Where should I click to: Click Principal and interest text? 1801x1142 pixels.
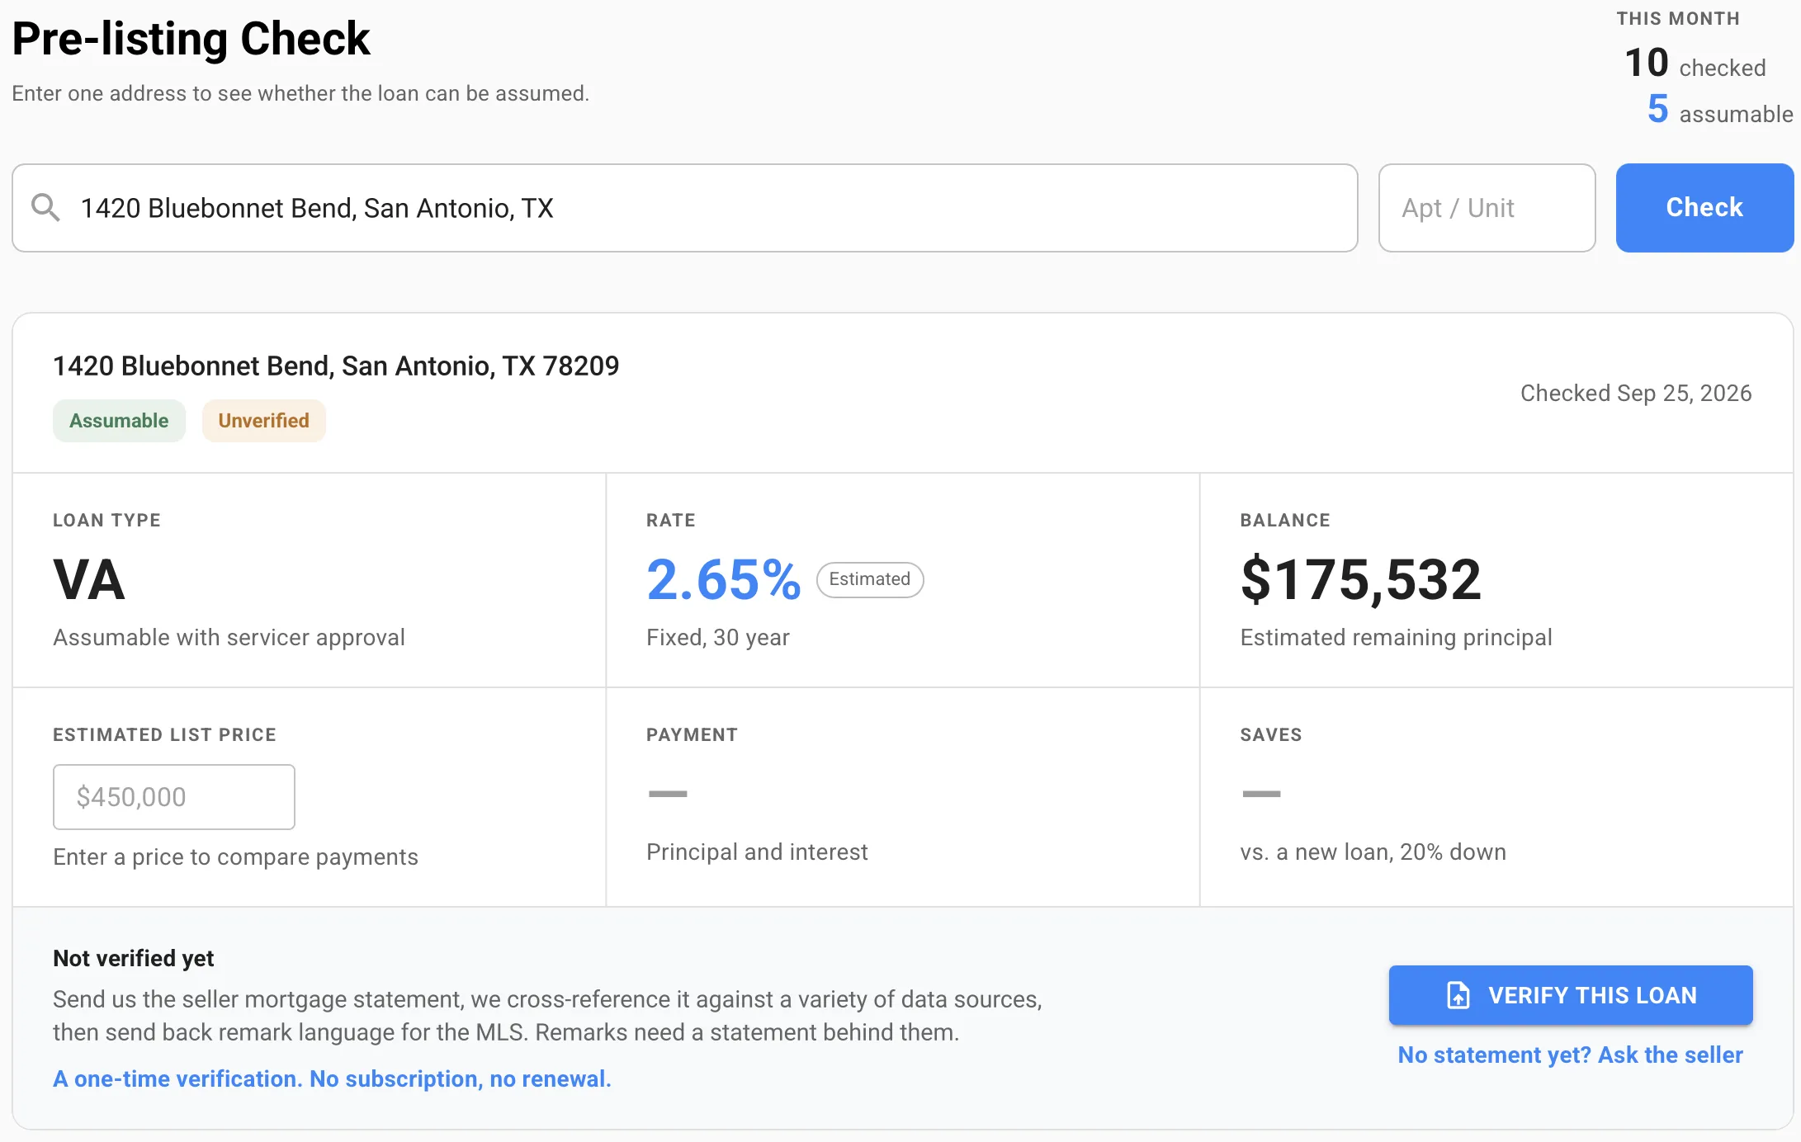757,852
